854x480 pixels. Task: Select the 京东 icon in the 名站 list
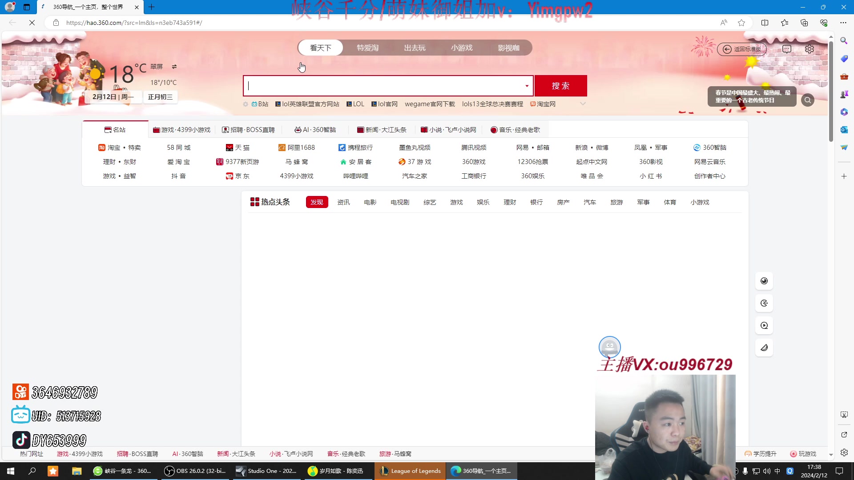230,176
